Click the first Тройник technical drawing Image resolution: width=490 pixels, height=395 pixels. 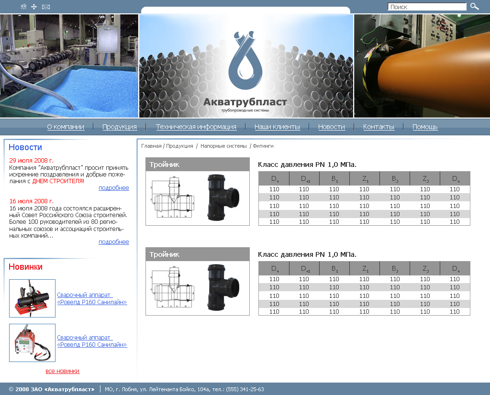tap(173, 197)
